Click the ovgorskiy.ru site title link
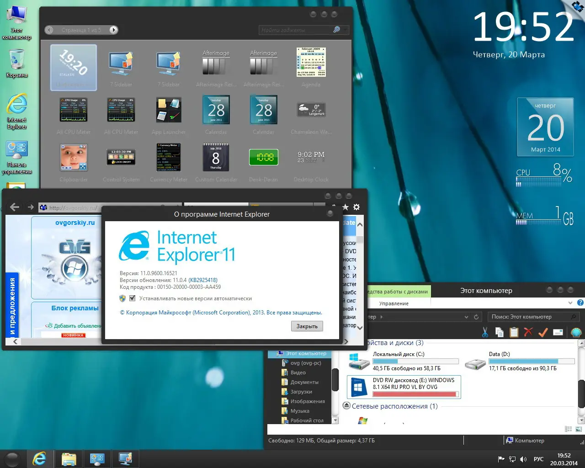585x468 pixels. click(x=75, y=223)
